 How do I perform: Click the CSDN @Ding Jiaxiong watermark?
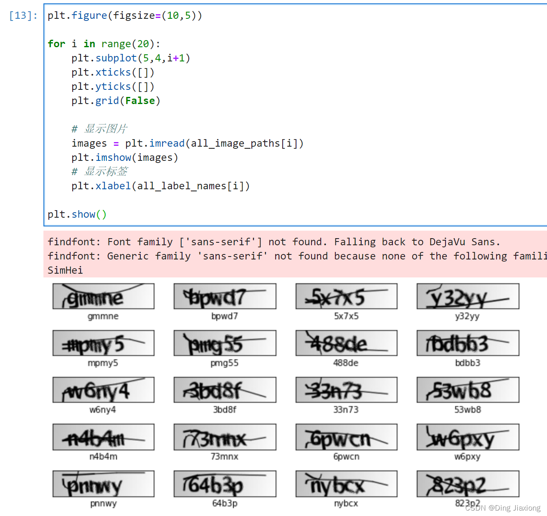[x=503, y=508]
